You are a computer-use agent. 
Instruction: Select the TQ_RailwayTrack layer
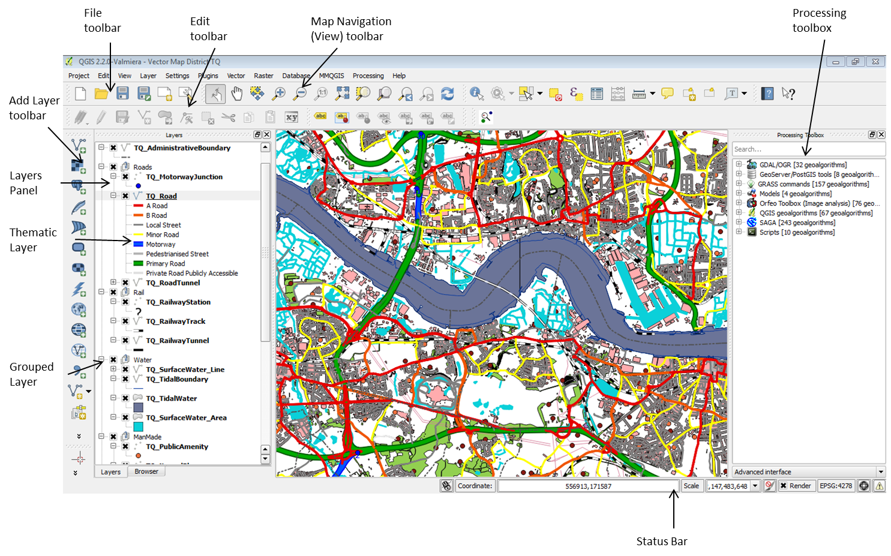175,321
